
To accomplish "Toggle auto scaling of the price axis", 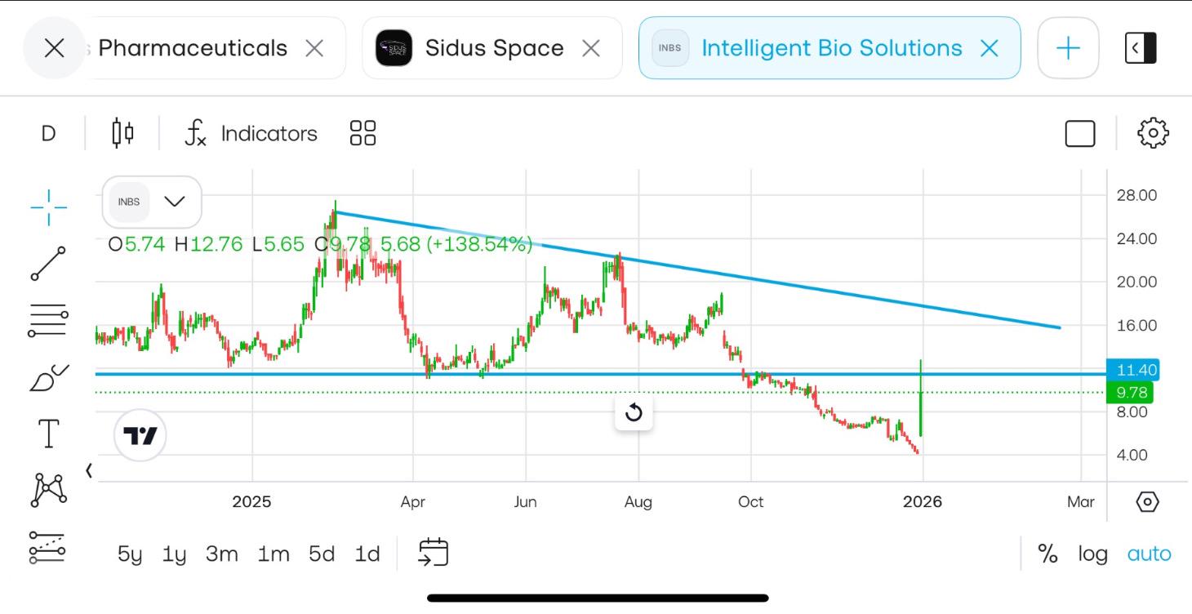I will point(1148,554).
